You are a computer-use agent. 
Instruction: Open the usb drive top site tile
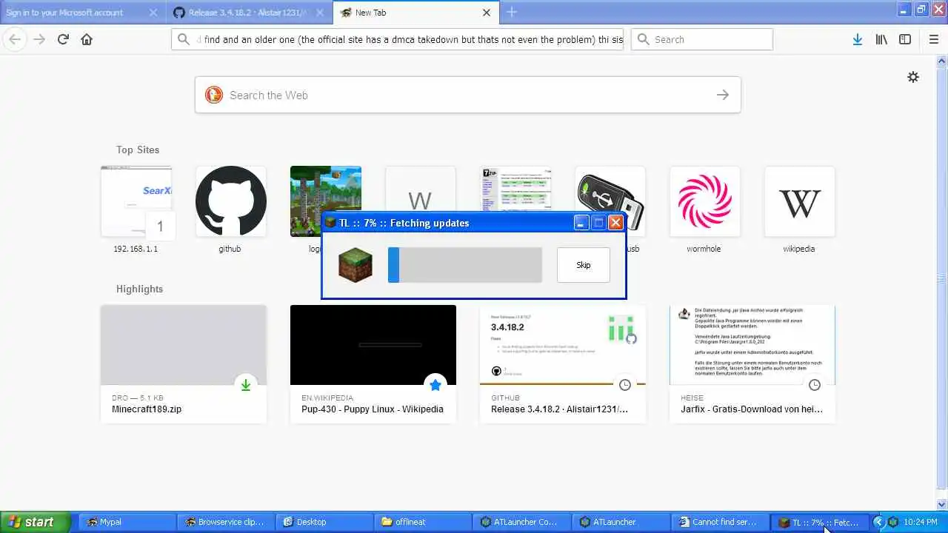[x=610, y=189]
